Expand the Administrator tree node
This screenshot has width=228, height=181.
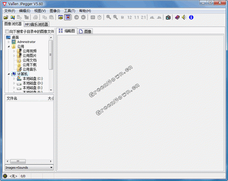click(x=9, y=42)
